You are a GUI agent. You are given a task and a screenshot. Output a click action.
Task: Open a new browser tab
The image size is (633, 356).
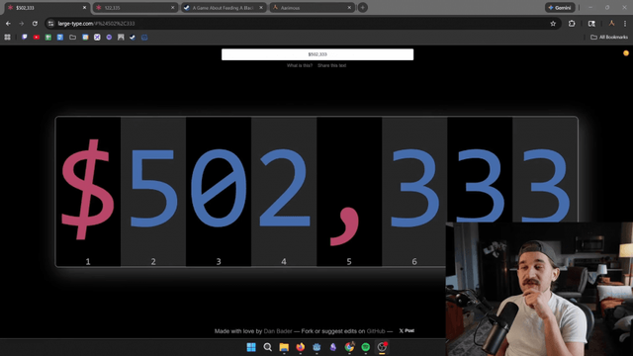(363, 7)
